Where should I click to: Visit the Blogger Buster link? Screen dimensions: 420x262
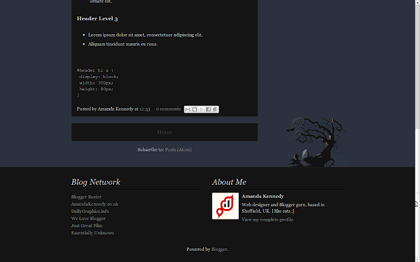(x=86, y=197)
